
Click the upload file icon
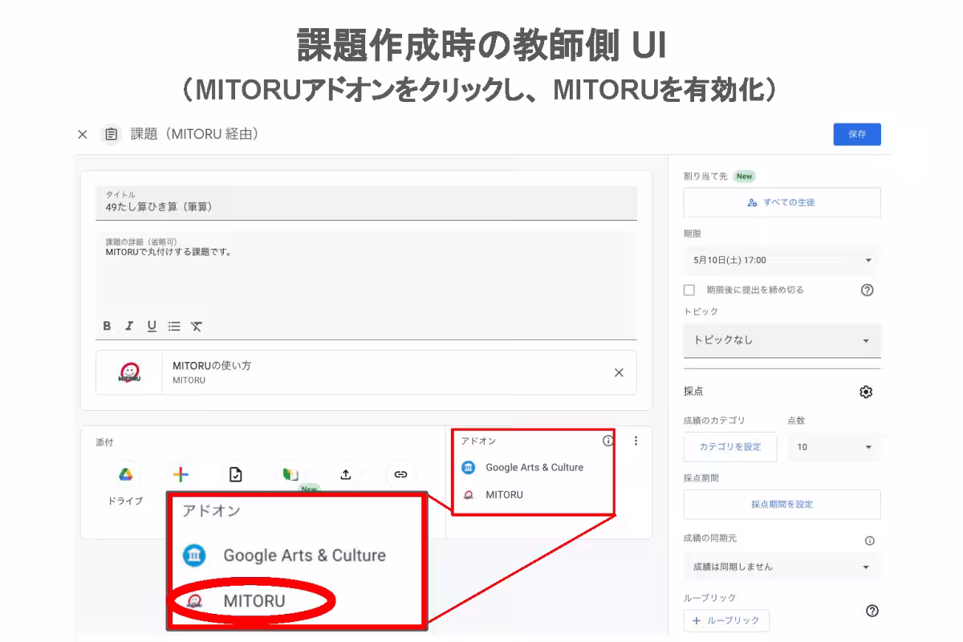pyautogui.click(x=345, y=474)
